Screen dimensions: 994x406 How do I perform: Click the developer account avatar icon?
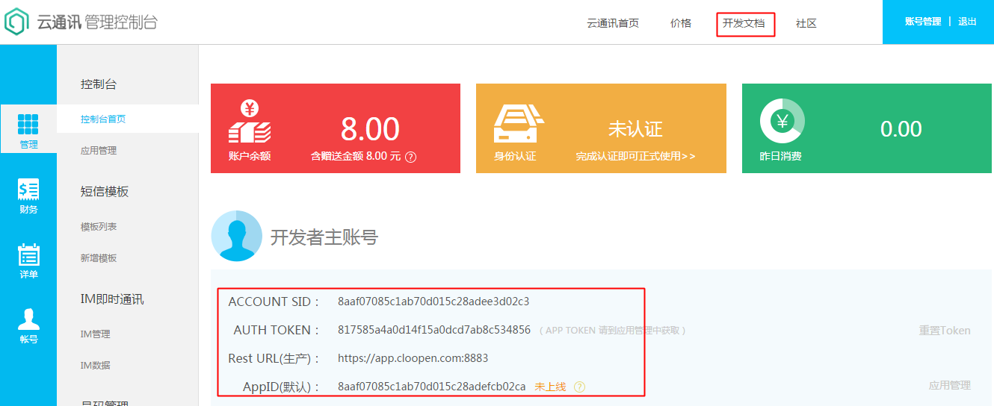click(x=236, y=236)
